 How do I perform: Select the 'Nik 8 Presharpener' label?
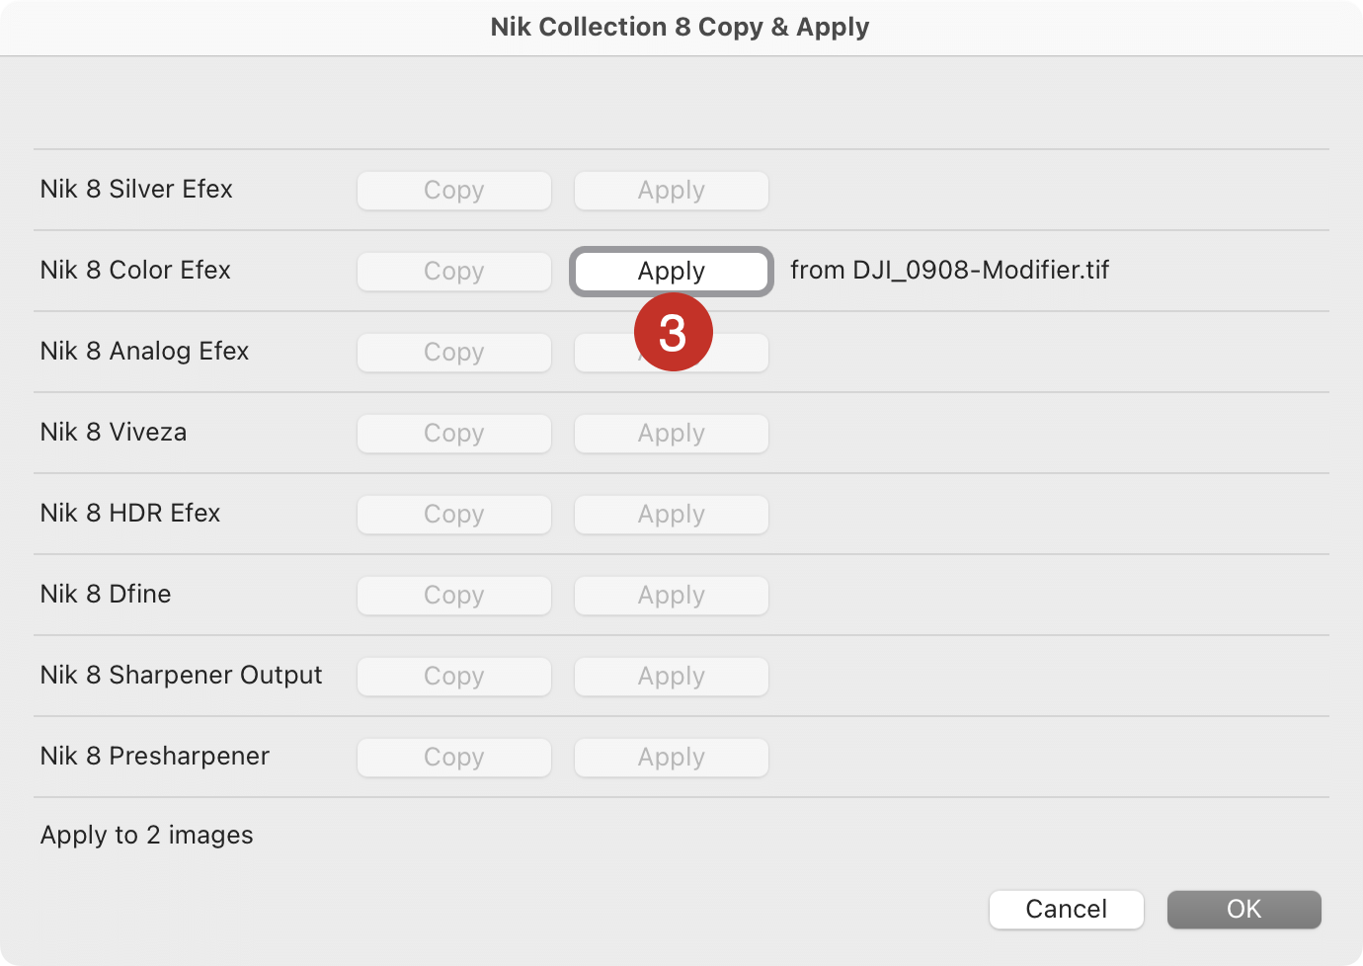pos(155,756)
